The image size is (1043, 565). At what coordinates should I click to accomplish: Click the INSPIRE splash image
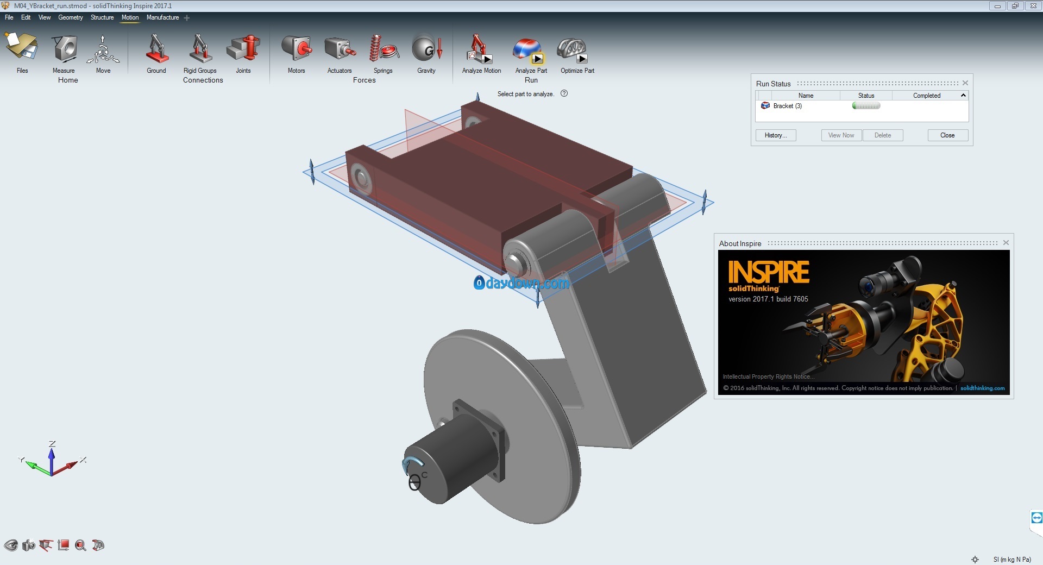point(864,323)
